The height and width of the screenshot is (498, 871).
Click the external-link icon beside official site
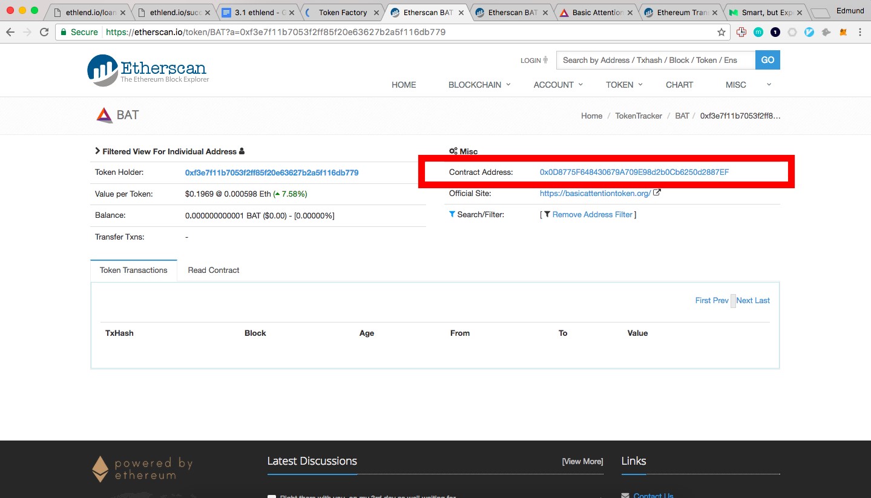coord(657,193)
